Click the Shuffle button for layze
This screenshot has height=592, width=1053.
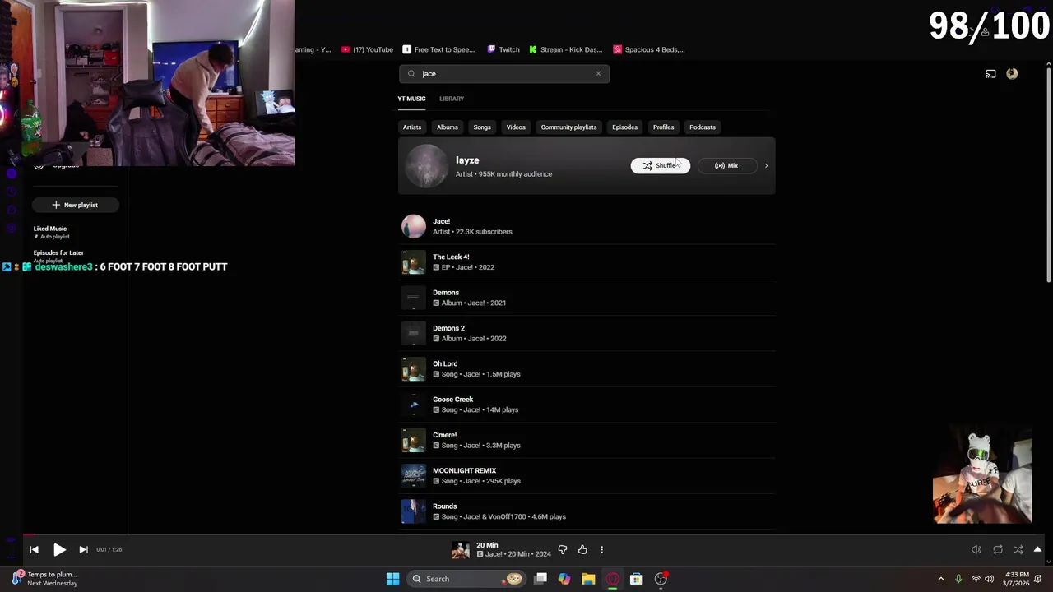tap(661, 165)
